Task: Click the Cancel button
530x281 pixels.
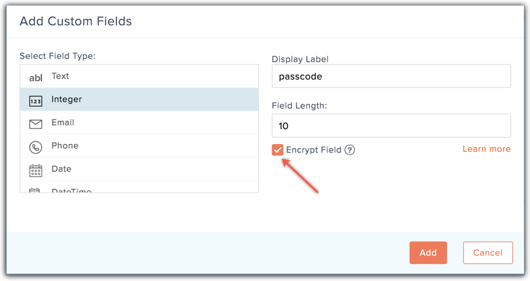Action: click(x=488, y=253)
